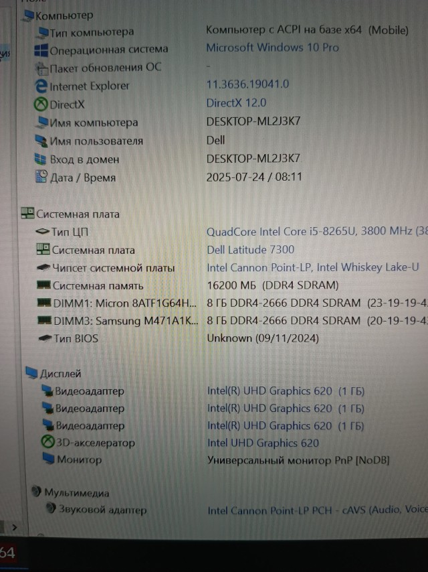The height and width of the screenshot is (572, 428).
Task: Select the Мультимедиа section heading
Action: (77, 493)
